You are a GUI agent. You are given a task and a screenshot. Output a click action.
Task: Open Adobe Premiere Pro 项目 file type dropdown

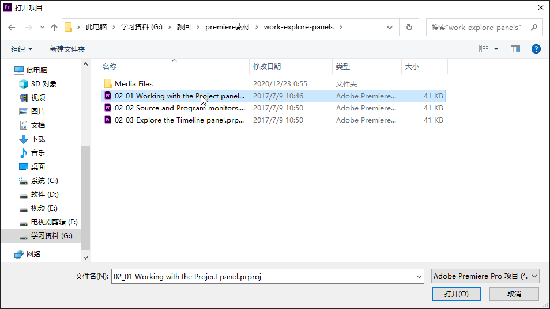(485, 276)
